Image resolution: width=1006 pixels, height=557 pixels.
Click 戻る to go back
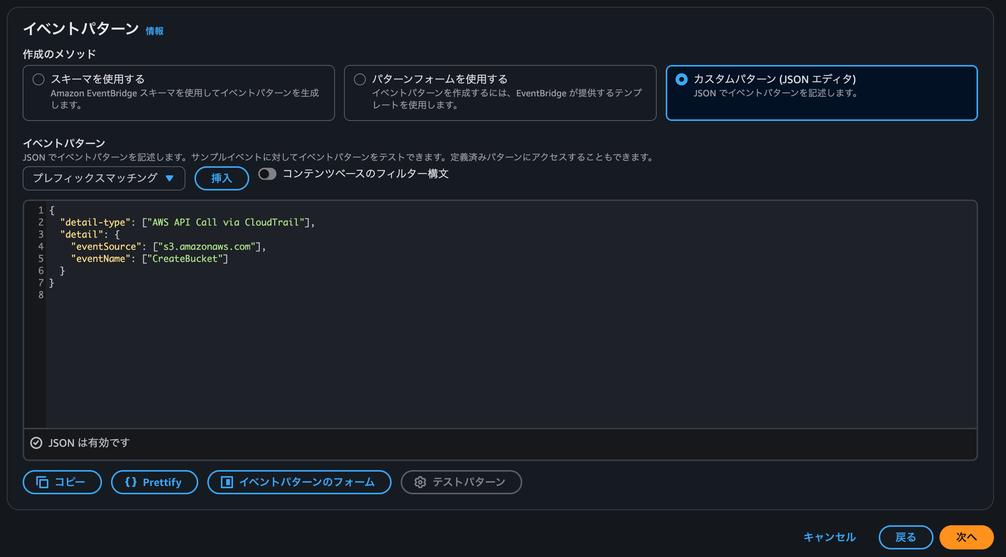click(906, 537)
